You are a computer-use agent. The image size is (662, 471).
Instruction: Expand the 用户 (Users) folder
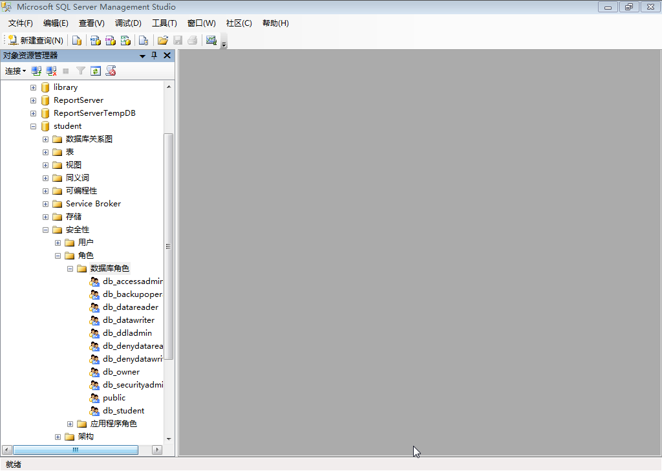(x=58, y=243)
